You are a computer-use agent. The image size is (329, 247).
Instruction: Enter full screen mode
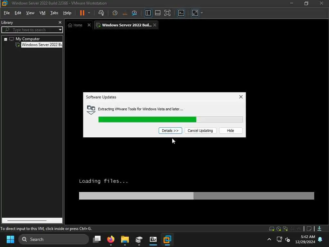(x=167, y=13)
